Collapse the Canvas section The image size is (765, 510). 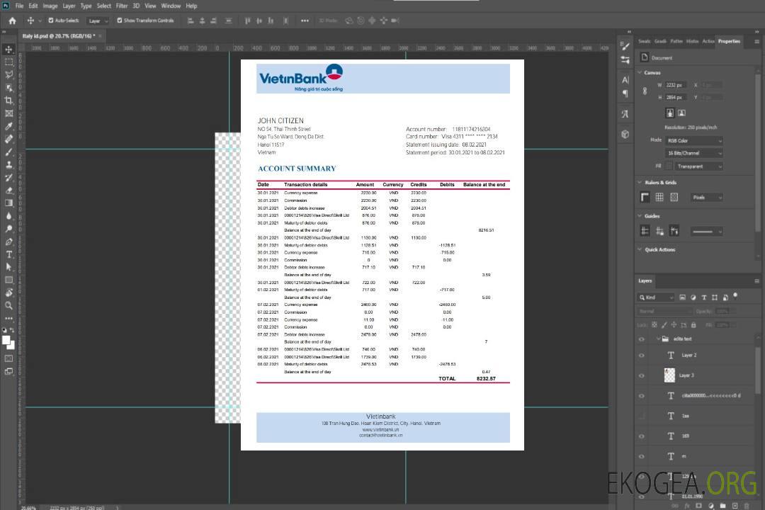tap(640, 72)
